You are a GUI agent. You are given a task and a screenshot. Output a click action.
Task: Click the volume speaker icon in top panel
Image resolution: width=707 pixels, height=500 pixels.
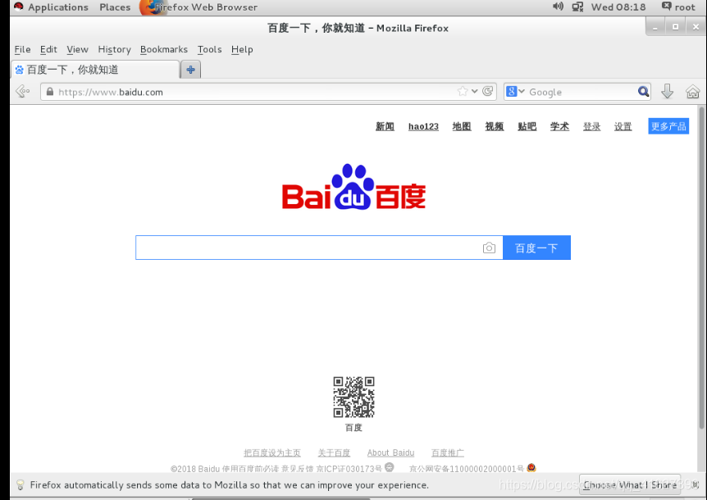point(559,7)
